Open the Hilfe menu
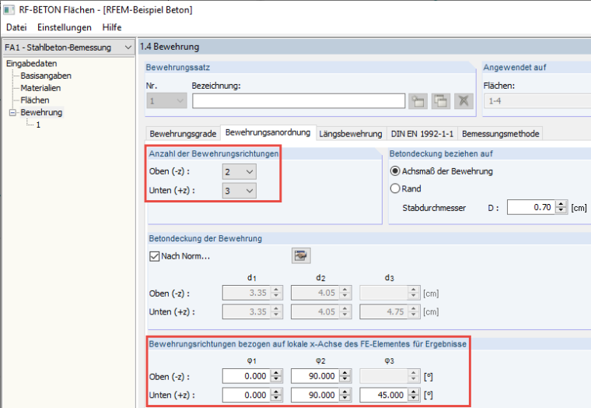The width and height of the screenshot is (591, 408). click(x=112, y=27)
